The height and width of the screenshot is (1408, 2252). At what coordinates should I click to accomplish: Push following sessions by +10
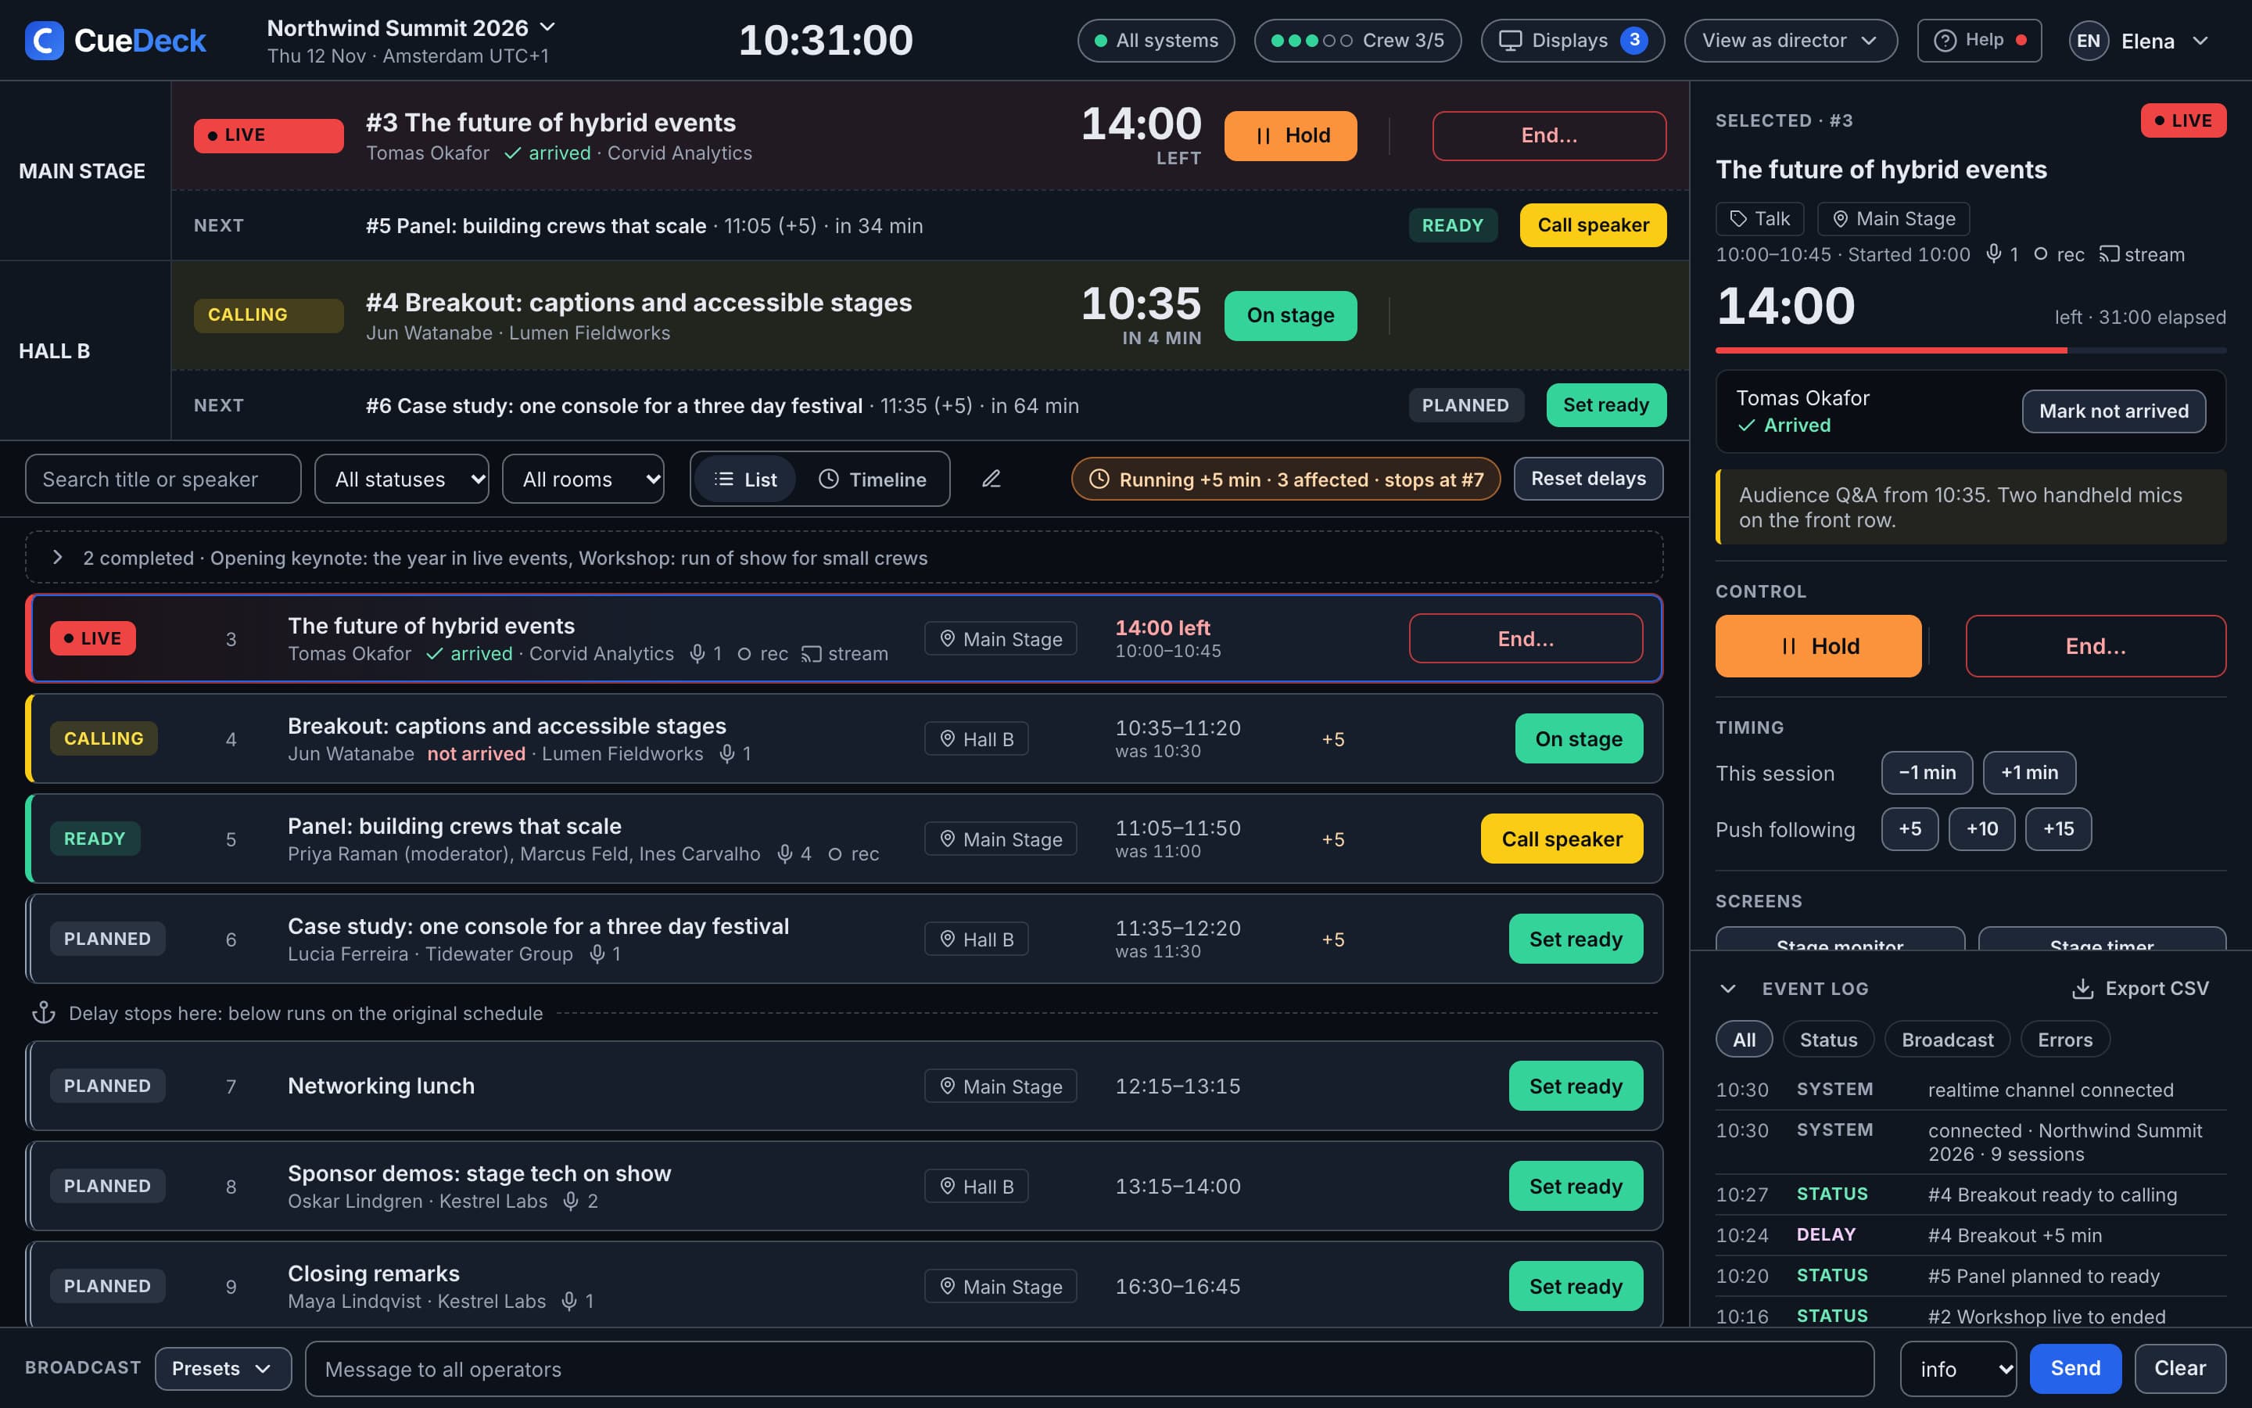coord(1981,829)
